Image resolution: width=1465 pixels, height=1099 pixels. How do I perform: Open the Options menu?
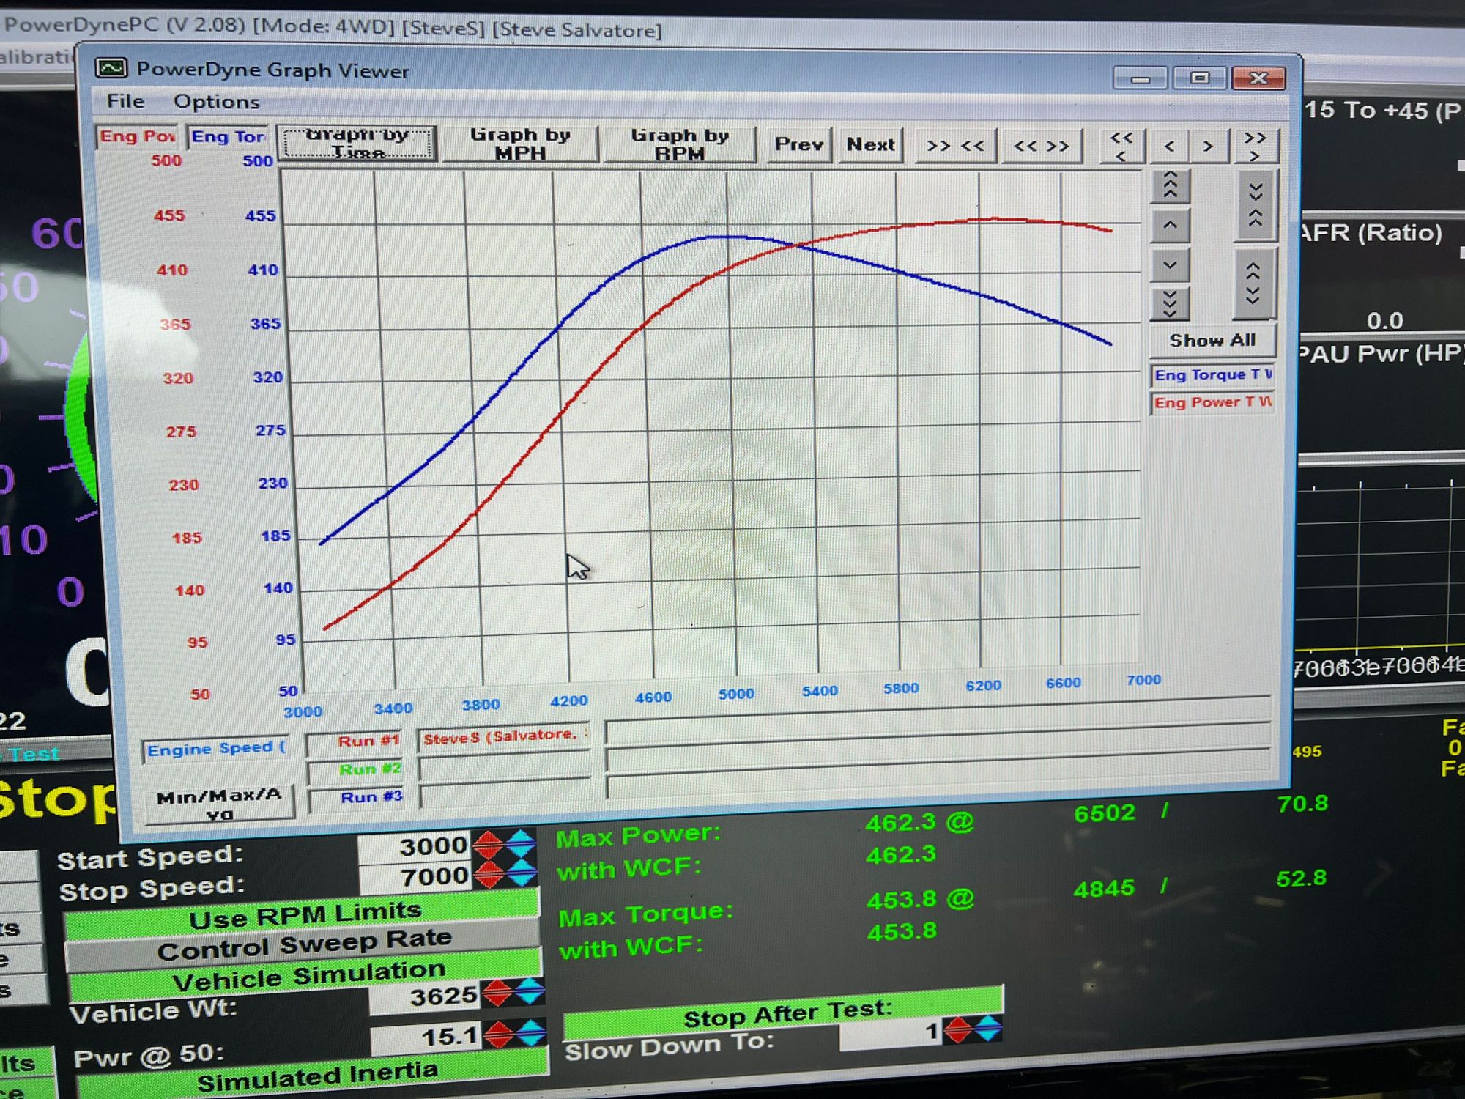[216, 102]
